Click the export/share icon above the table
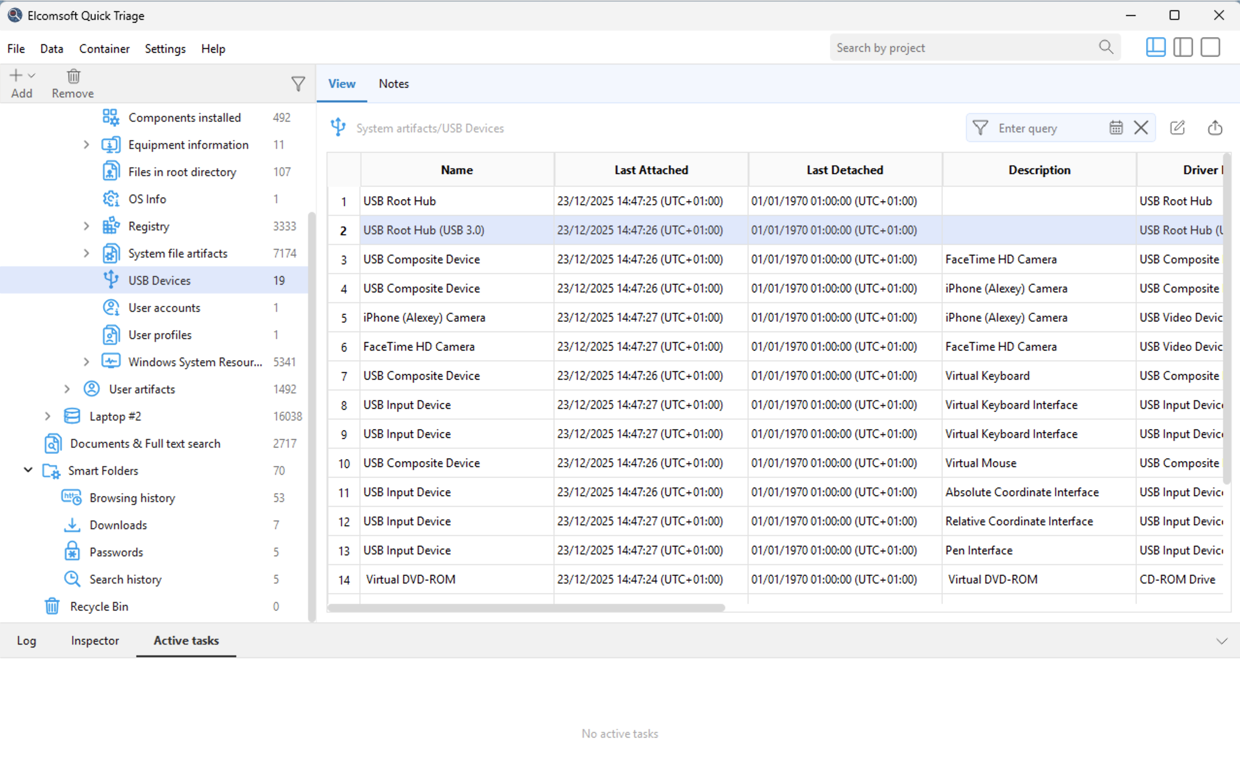This screenshot has height=763, width=1240. click(x=1215, y=128)
